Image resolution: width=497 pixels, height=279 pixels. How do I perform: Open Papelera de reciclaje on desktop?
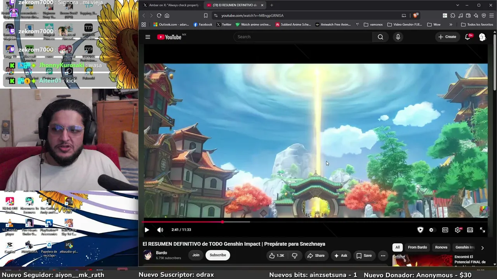tap(49, 248)
